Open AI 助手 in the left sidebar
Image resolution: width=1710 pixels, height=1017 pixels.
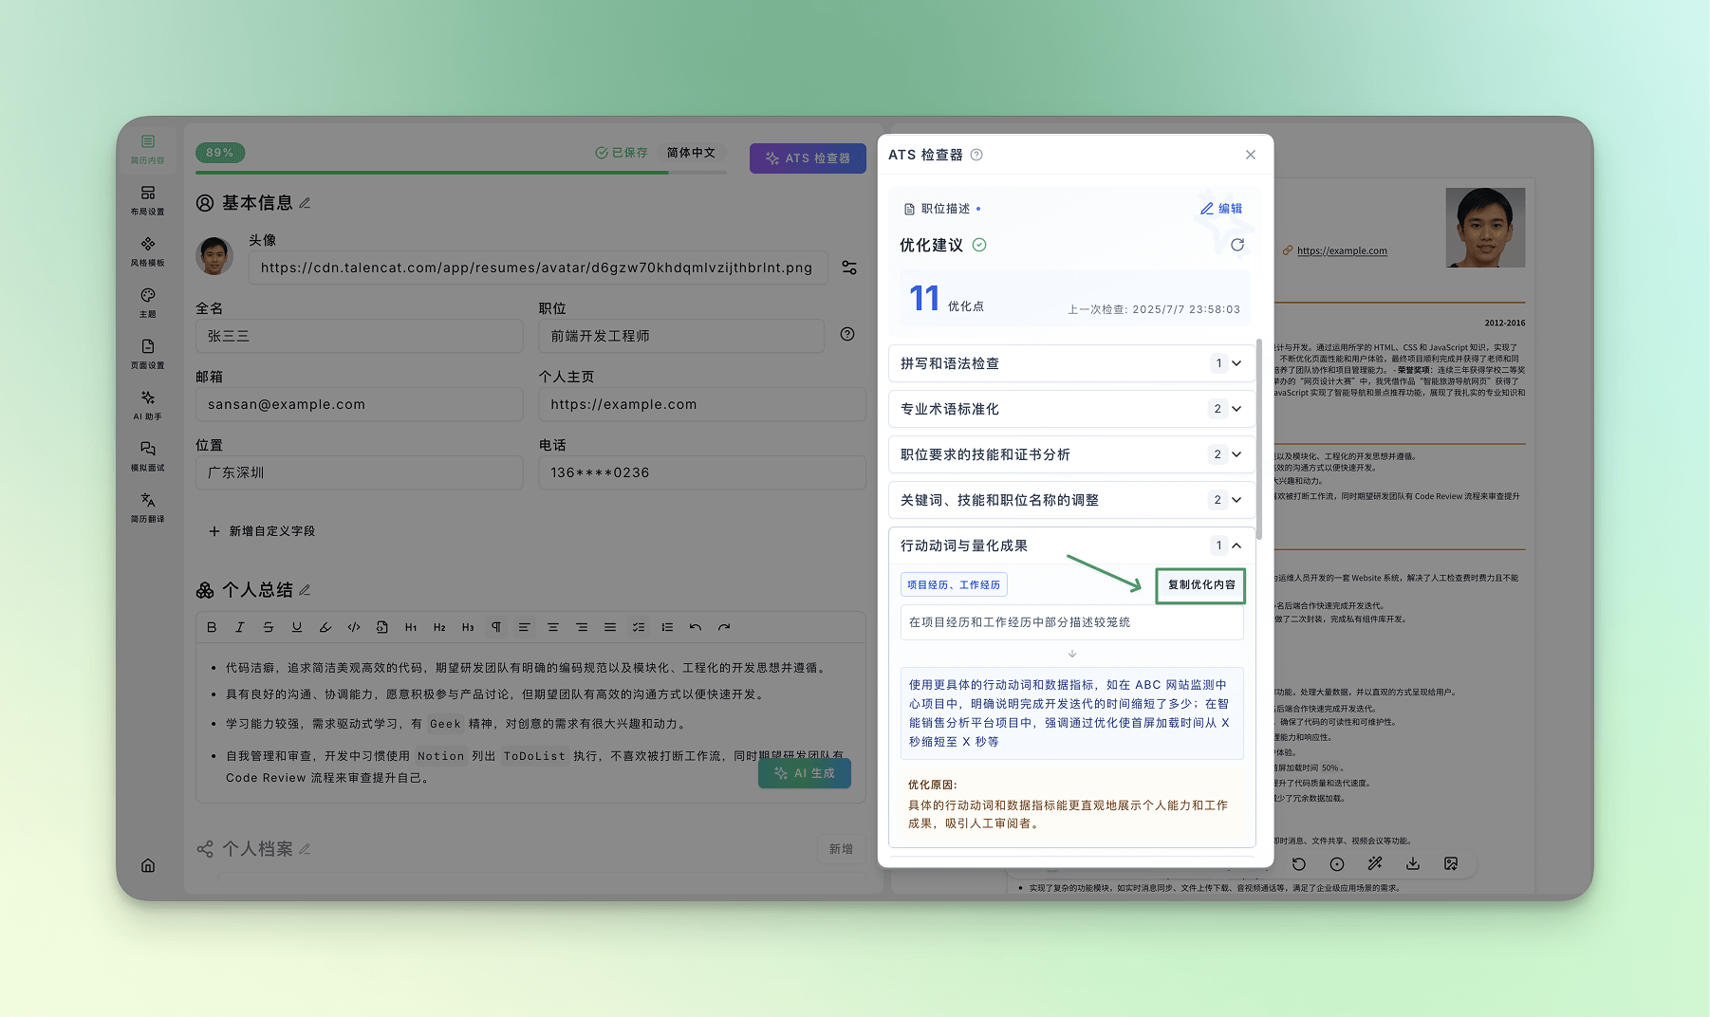(147, 404)
